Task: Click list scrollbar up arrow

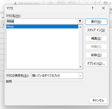Action: tap(80, 27)
